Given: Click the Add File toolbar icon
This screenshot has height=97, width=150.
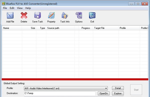Looking at the screenshot, I should (10, 15).
